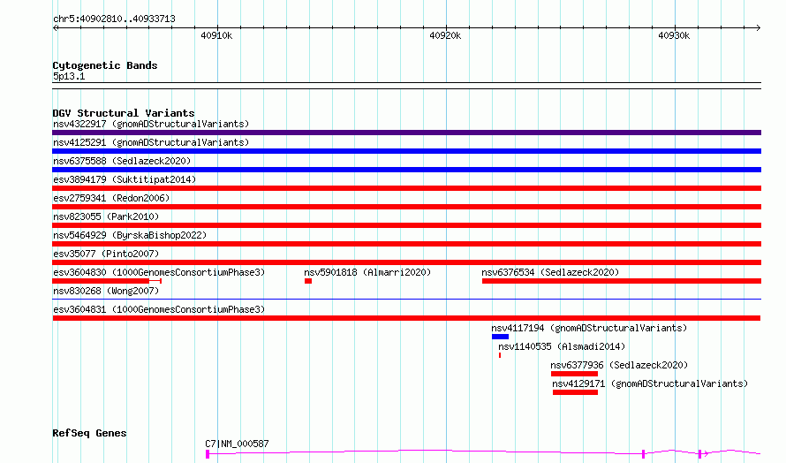Select the dark purple nsv4322917 variant bar

(406, 133)
